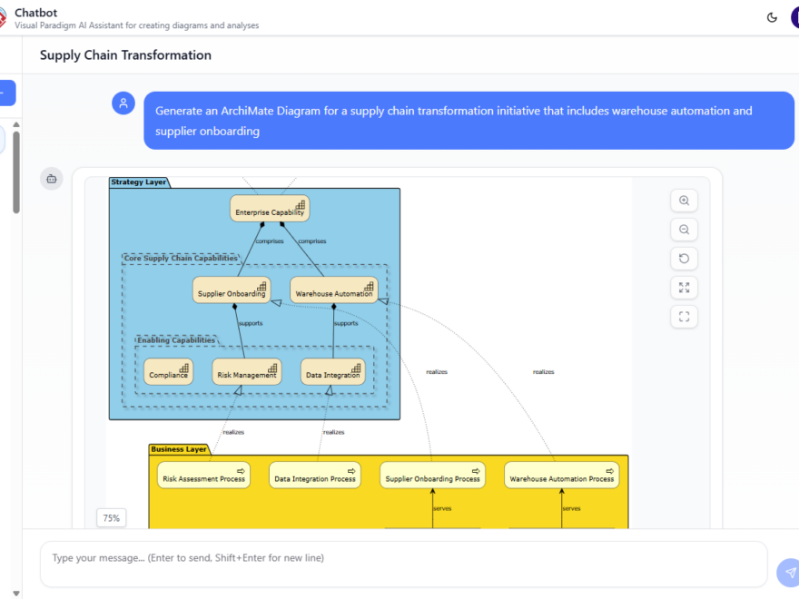Image resolution: width=799 pixels, height=599 pixels.
Task: Click the robot assistant avatar icon
Action: (52, 178)
